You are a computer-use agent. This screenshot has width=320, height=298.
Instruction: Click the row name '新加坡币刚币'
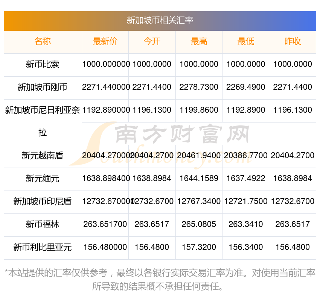(x=43, y=87)
